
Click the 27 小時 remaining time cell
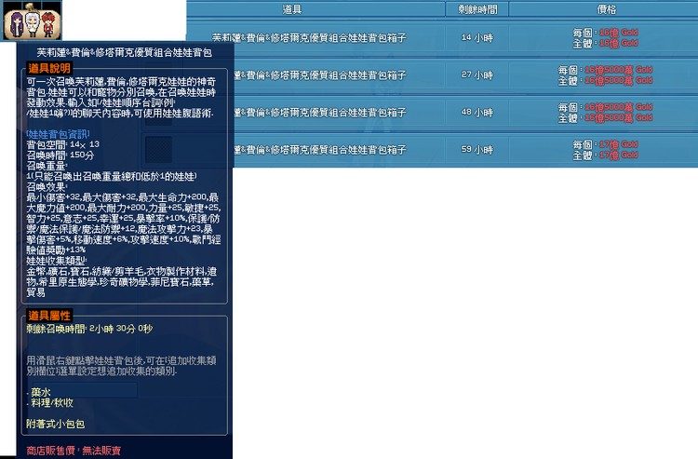click(x=477, y=75)
